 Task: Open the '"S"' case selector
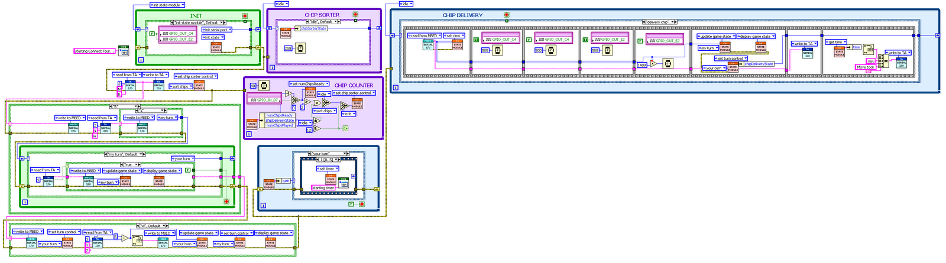[151, 111]
